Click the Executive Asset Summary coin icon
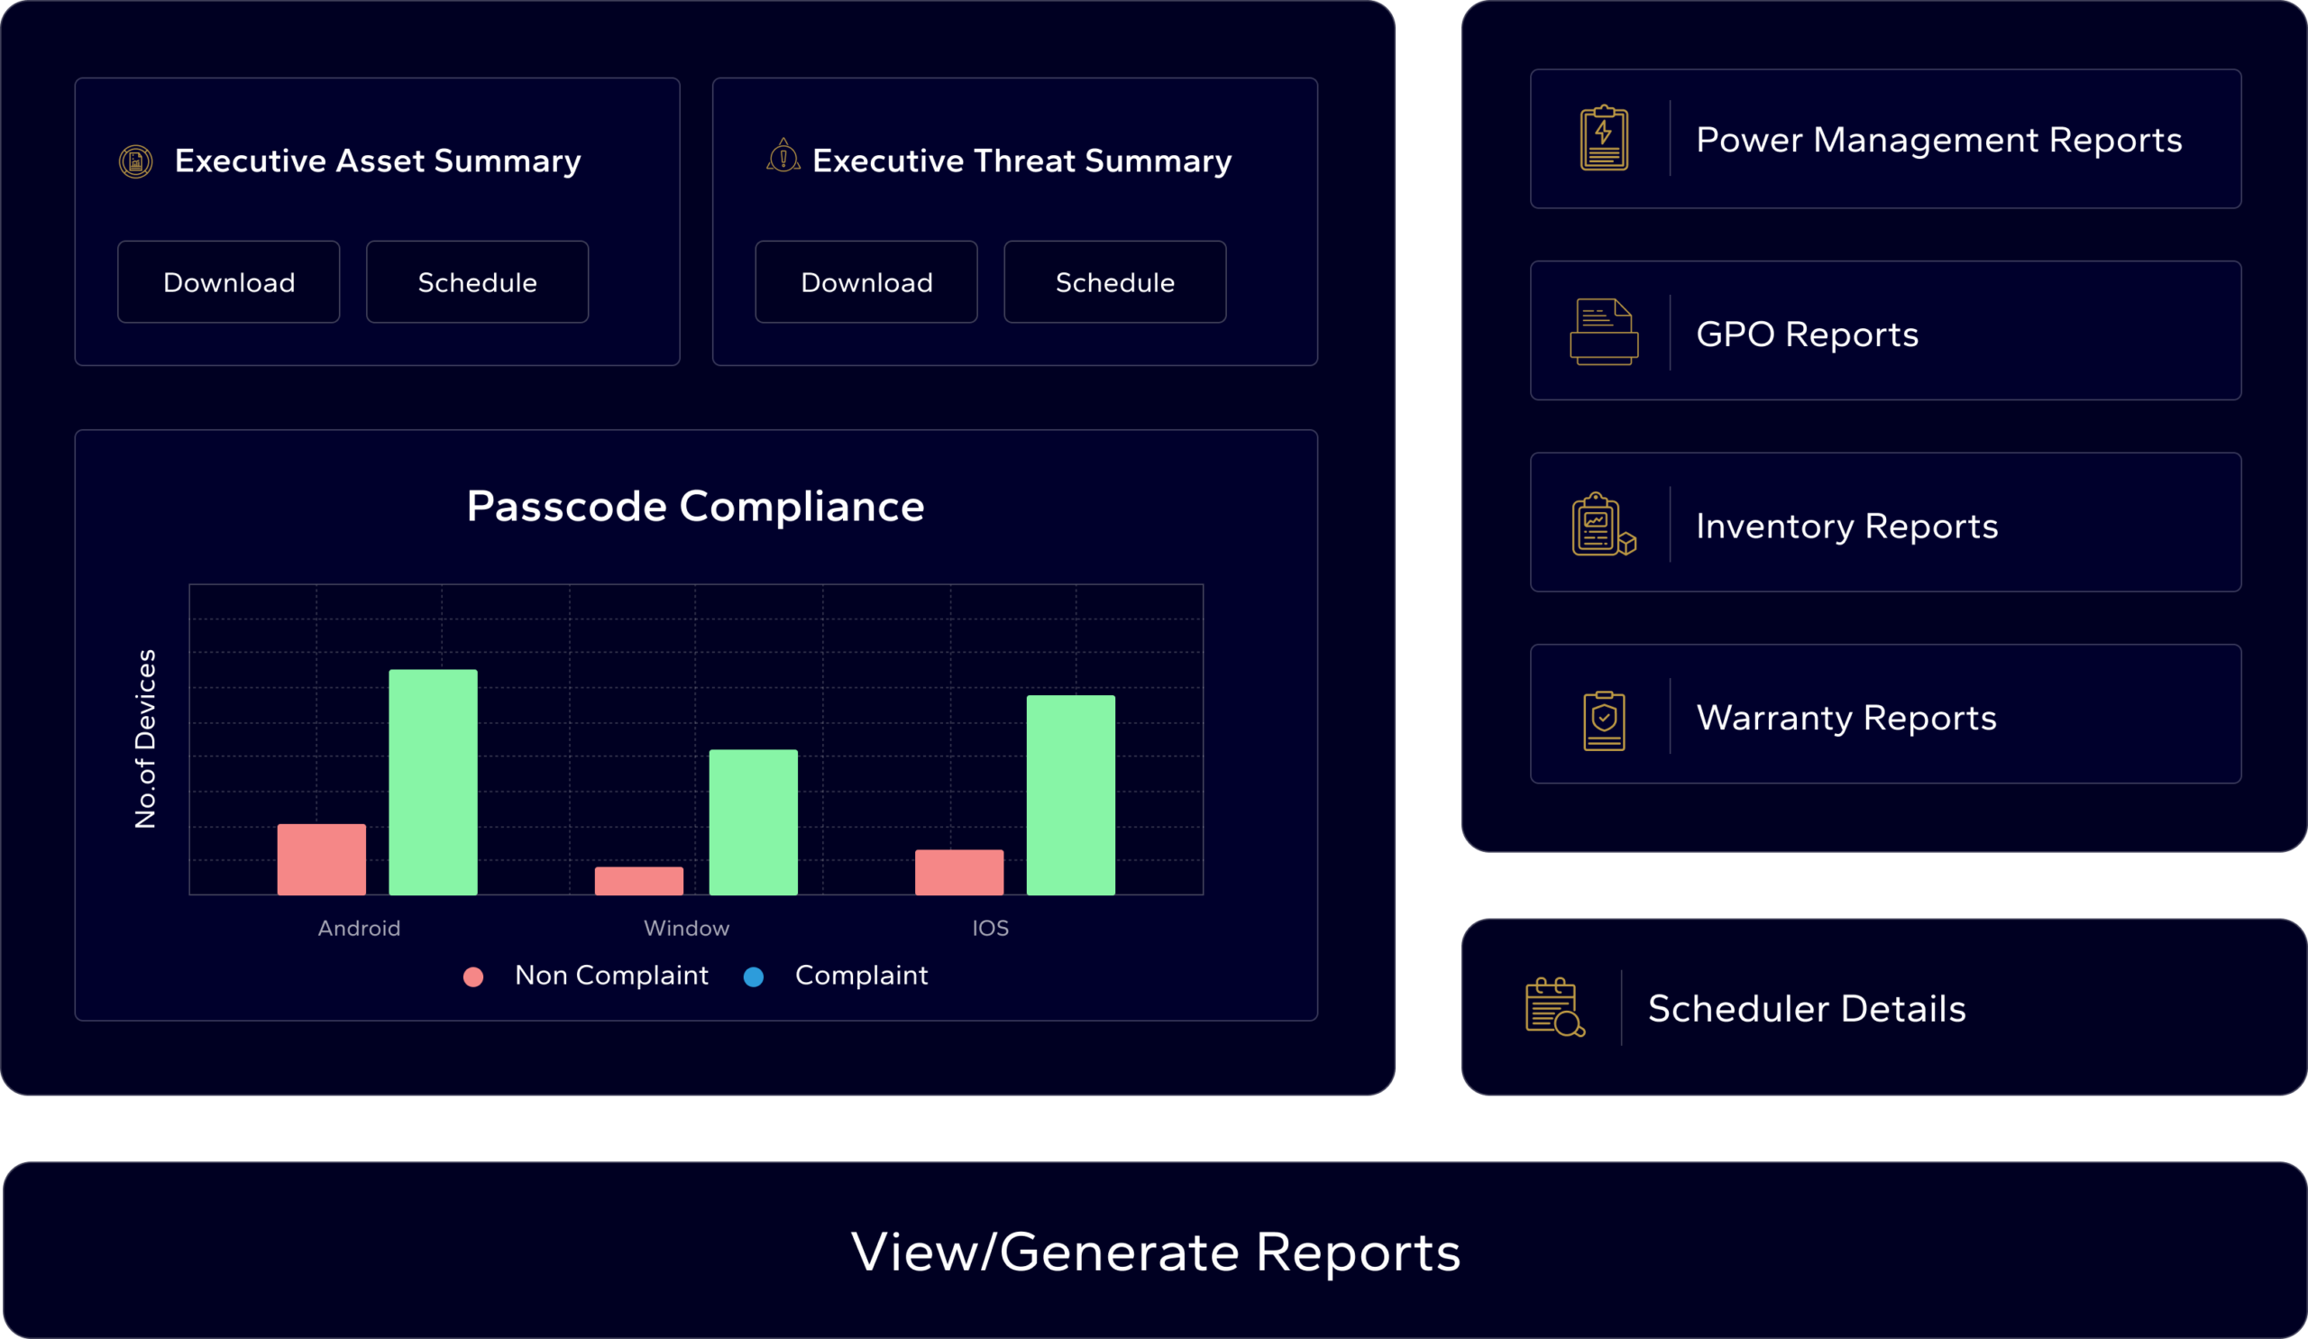This screenshot has width=2308, height=1339. pos(135,162)
